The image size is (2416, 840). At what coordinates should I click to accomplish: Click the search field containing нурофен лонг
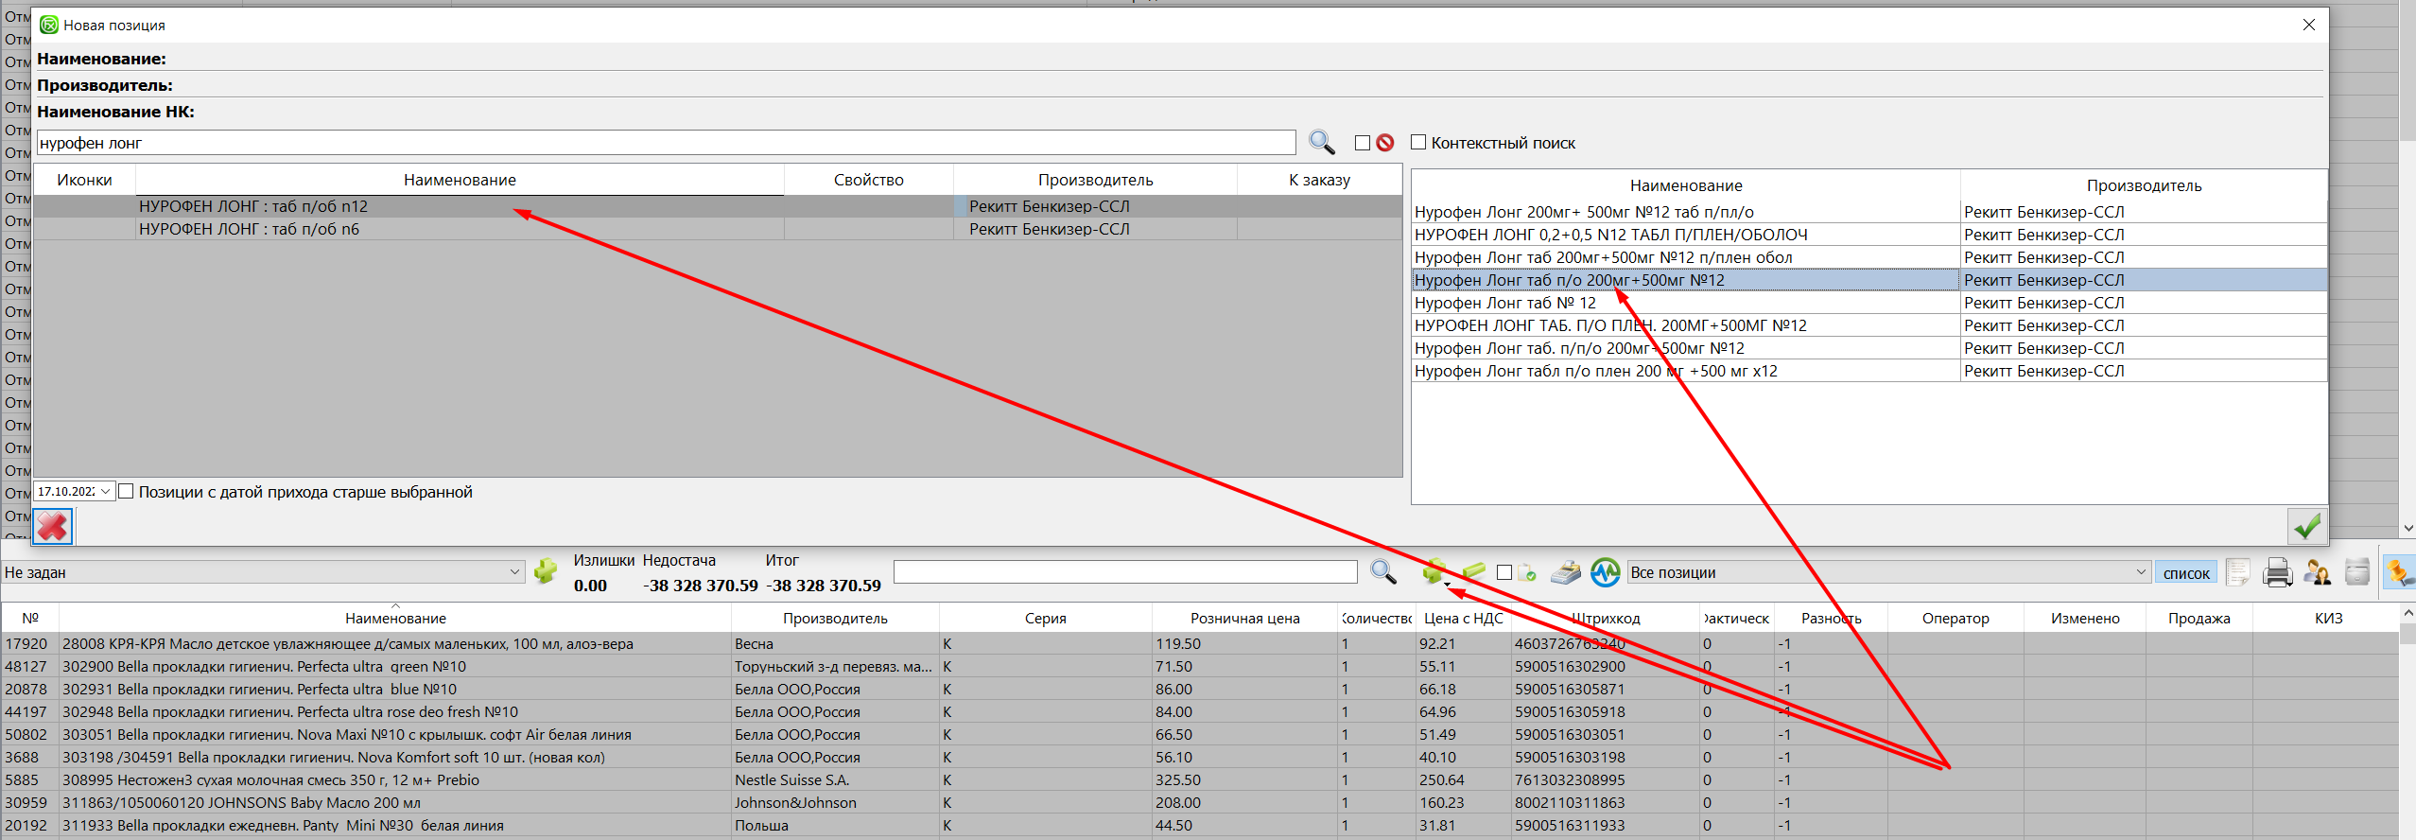click(x=666, y=143)
